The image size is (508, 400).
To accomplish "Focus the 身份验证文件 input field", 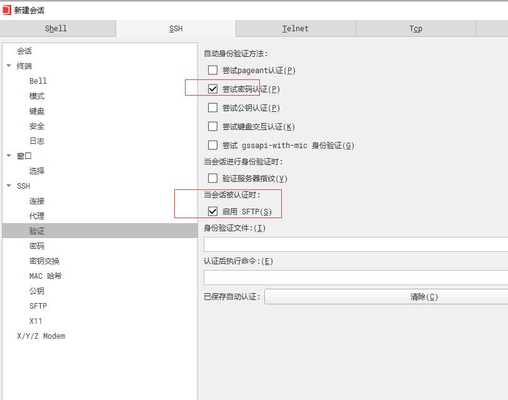I will 356,244.
